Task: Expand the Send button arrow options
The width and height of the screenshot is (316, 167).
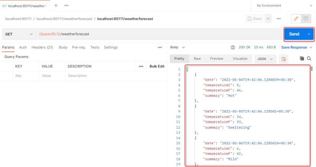Action: coord(309,34)
